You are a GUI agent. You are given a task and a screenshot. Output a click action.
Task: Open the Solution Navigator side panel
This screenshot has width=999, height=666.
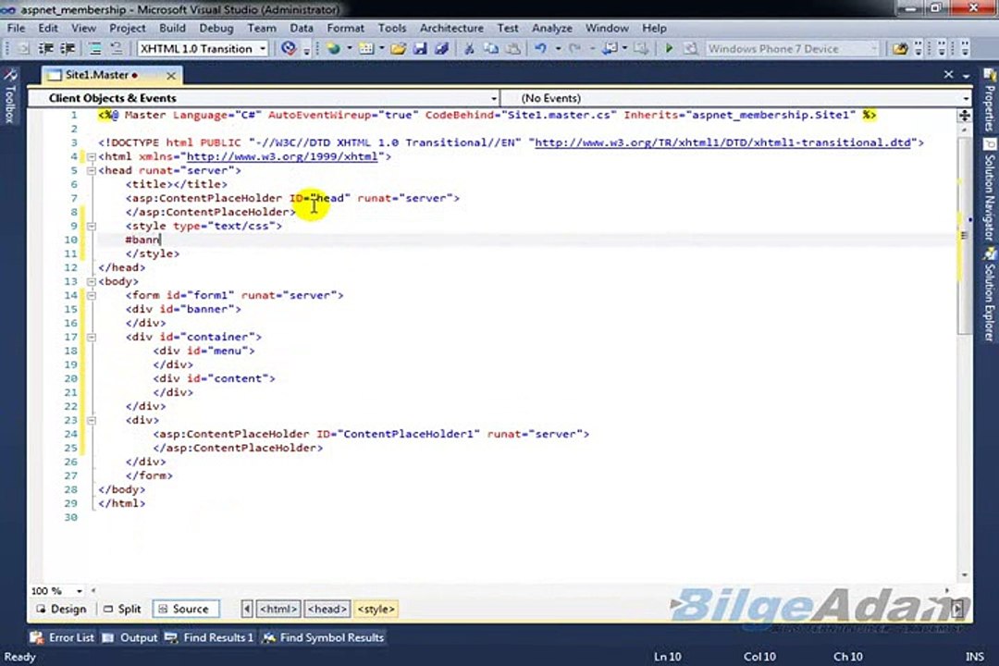[x=990, y=190]
